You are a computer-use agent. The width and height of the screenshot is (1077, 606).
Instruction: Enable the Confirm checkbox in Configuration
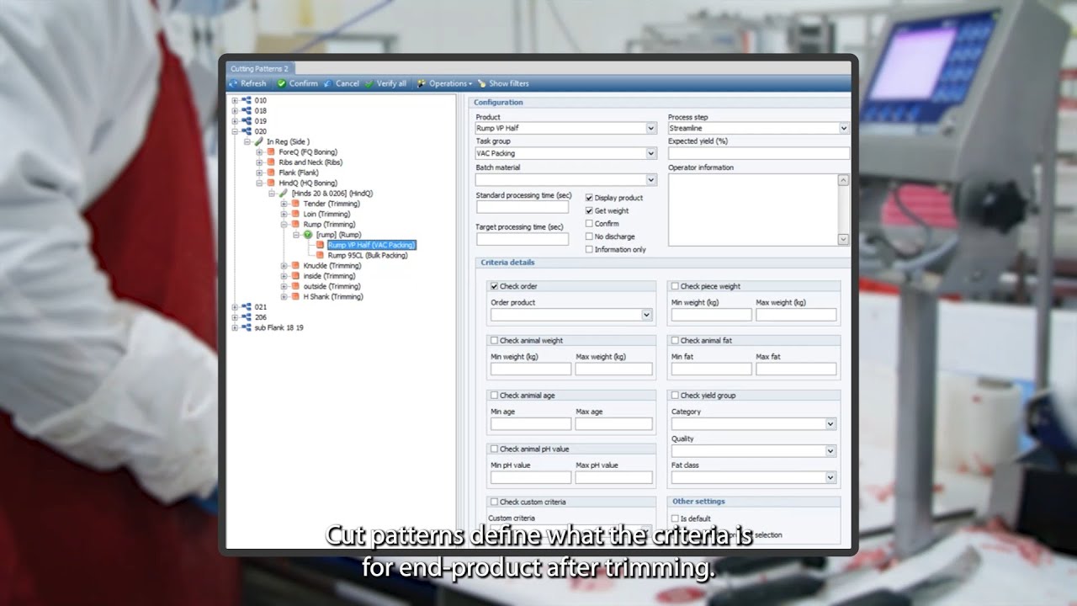coord(589,223)
